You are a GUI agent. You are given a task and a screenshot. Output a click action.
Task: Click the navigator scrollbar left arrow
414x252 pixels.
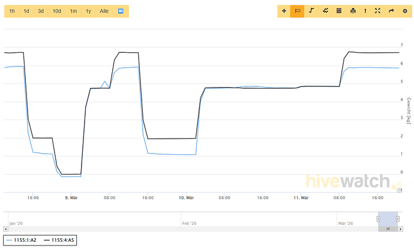click(6, 229)
